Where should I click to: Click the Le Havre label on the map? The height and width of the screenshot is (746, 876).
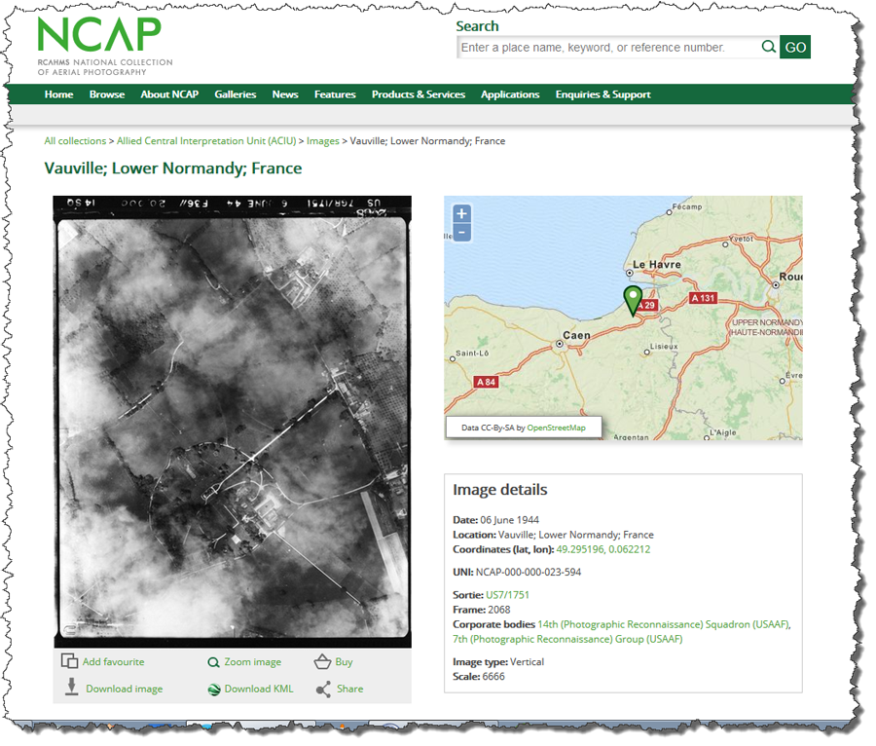point(656,264)
